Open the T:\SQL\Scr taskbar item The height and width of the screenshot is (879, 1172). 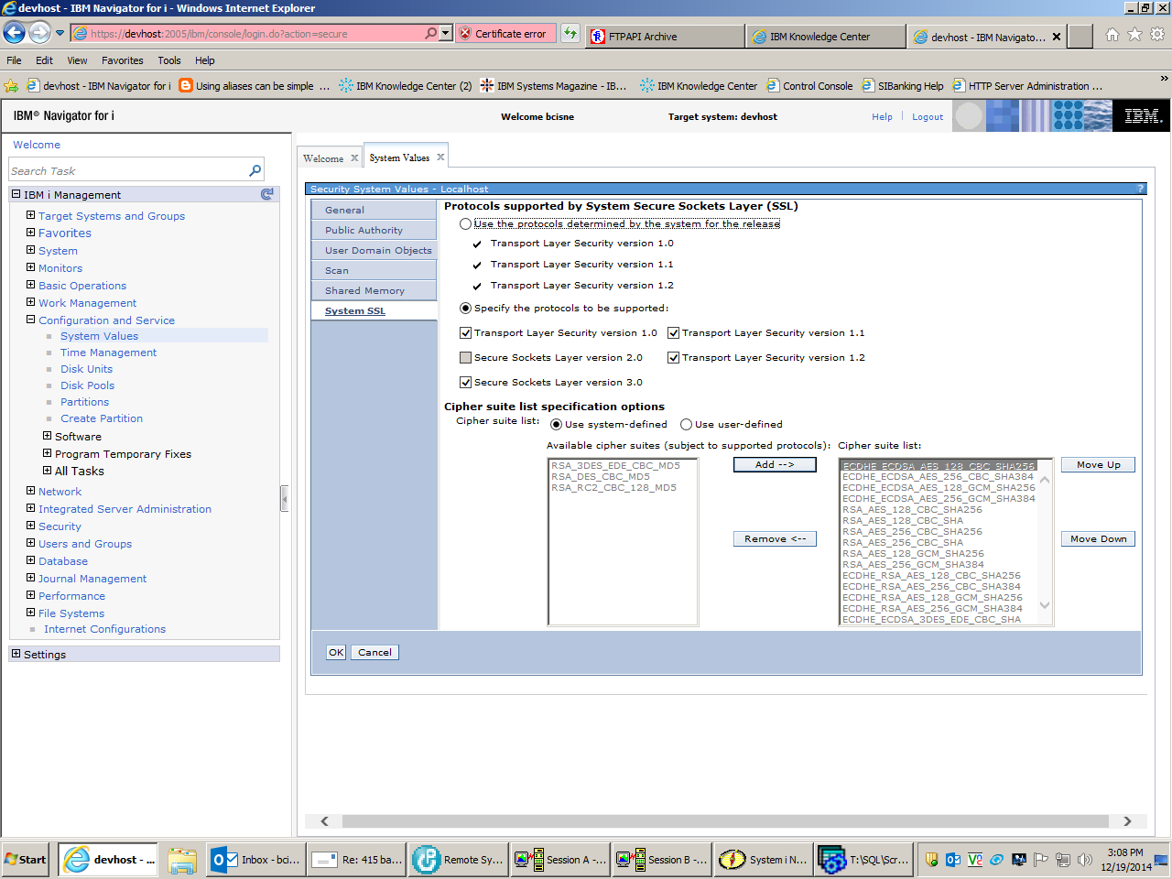864,860
